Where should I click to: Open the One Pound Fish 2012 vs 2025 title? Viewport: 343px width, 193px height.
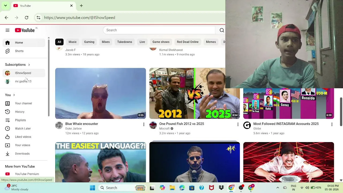tap(182, 124)
